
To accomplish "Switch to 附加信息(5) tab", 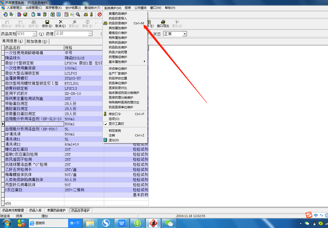I will [x=37, y=41].
